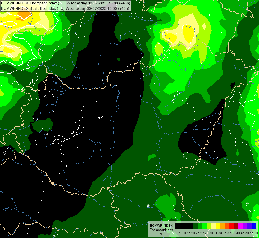Screen dimensions: 259x238
Task: Select the bright yellow legend swatch (31-33)
Action: click(218, 226)
